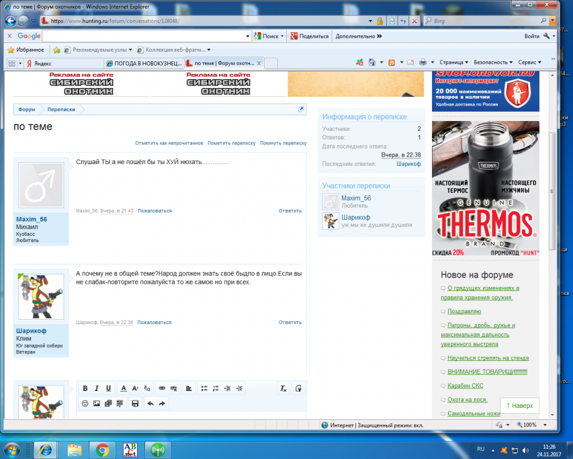Click into the Google toolbar search field
The image size is (573, 459).
(x=146, y=36)
